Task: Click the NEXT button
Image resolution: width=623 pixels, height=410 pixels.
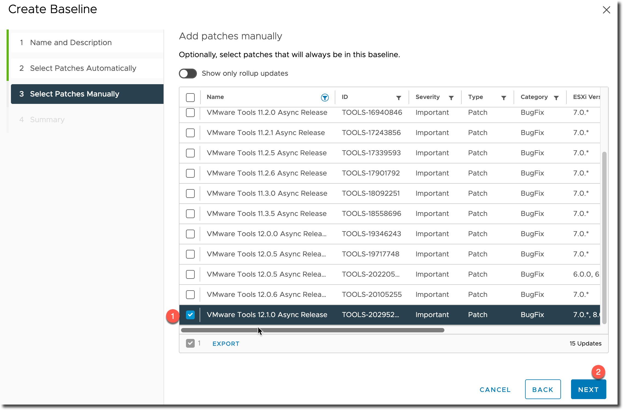Action: (589, 389)
